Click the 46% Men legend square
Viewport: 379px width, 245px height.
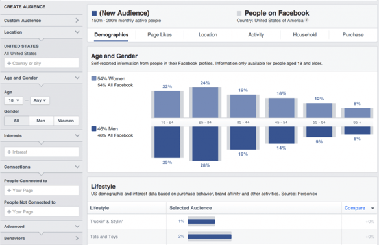click(x=93, y=128)
